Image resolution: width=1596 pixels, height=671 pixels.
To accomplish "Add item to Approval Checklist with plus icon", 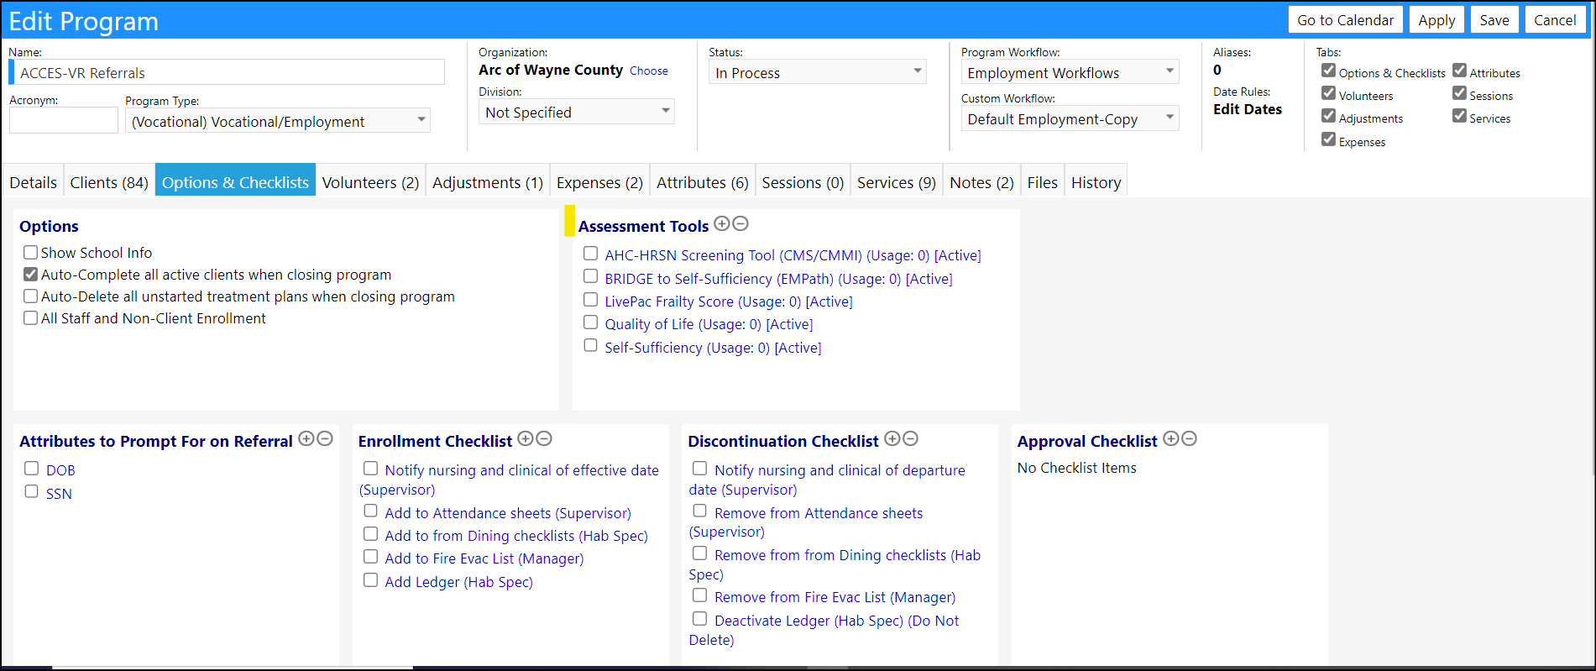I will tap(1171, 438).
